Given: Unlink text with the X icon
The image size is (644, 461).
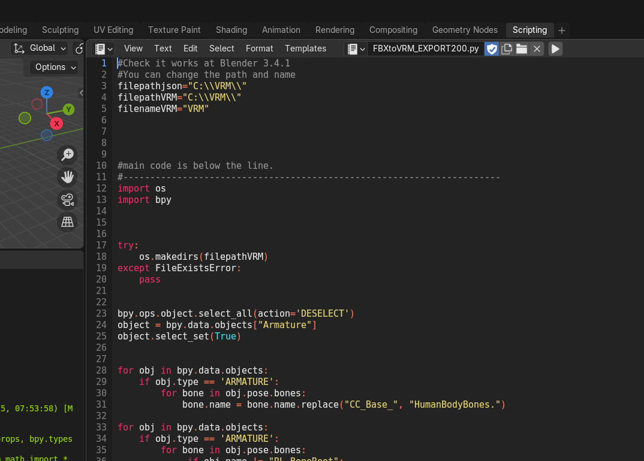Looking at the screenshot, I should tap(537, 49).
